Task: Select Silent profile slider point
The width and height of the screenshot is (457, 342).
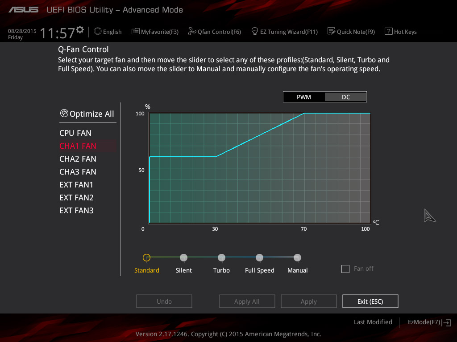Action: coord(183,257)
